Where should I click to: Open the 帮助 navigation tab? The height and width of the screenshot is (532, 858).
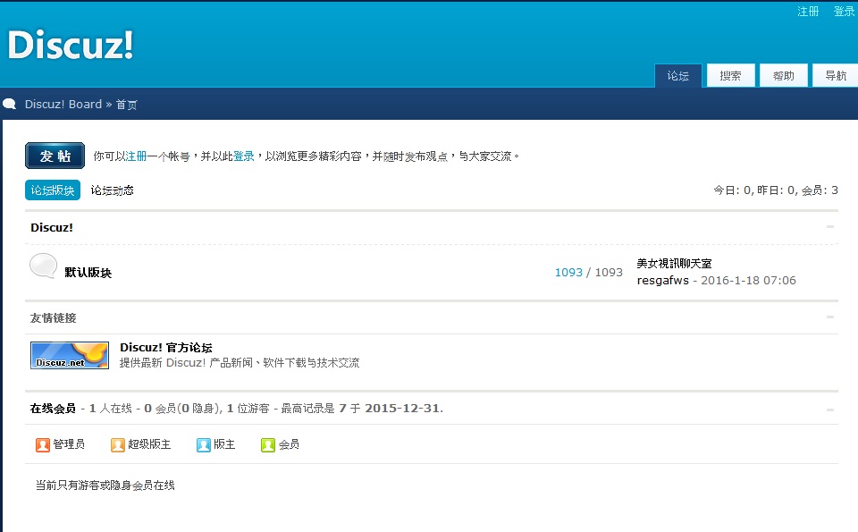[784, 75]
